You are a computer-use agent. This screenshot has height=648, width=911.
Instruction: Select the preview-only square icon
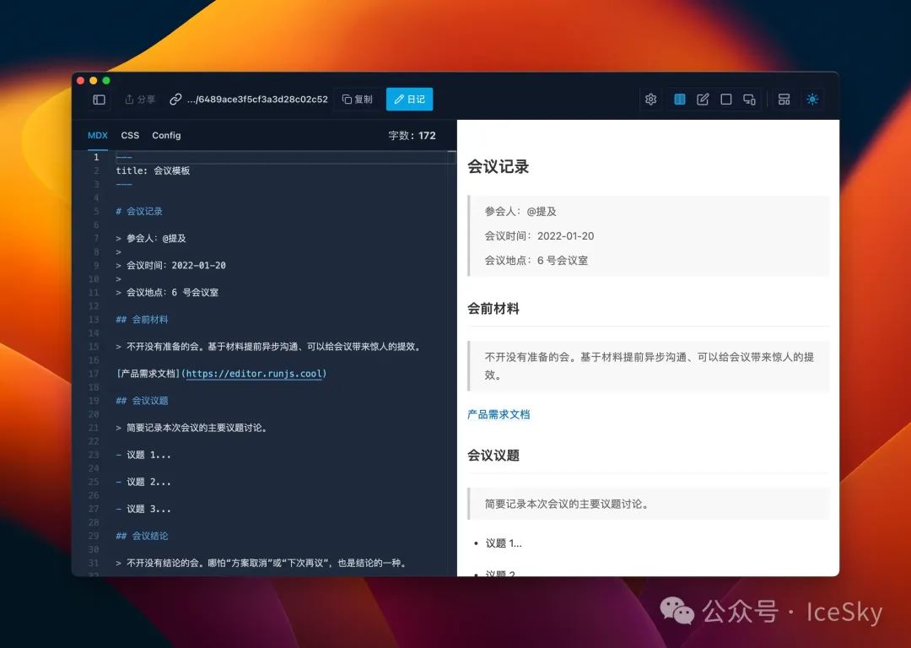725,100
